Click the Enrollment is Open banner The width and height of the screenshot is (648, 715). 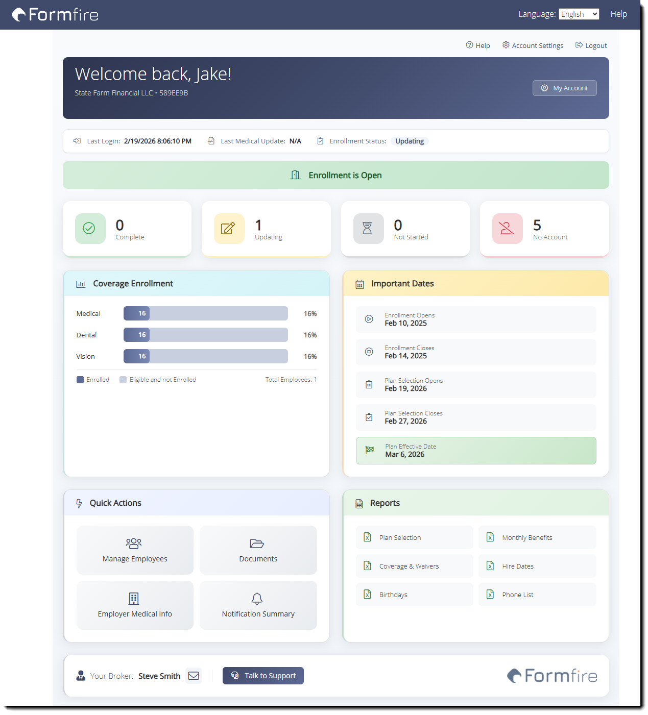pos(335,175)
